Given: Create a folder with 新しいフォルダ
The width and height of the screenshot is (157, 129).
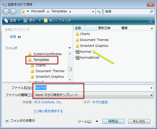Looking at the screenshot, I should 58,21.
